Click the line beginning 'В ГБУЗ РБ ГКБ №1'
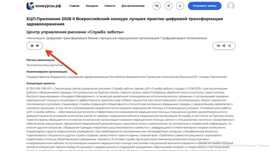The width and height of the screenshot is (269, 151). pos(127,89)
